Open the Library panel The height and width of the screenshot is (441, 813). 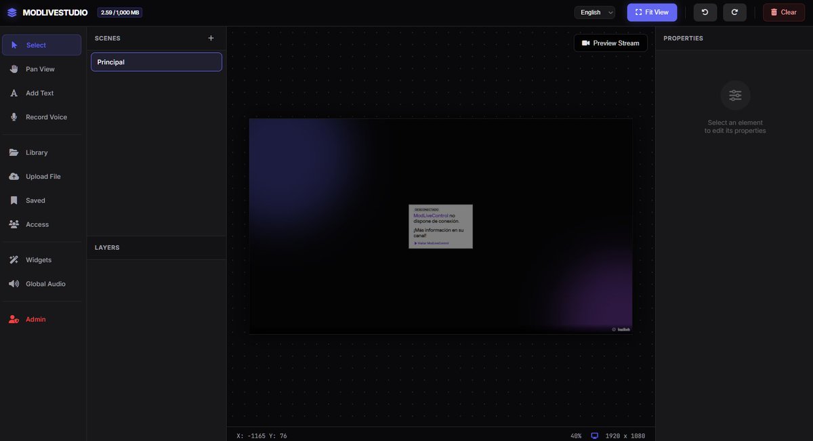click(41, 152)
